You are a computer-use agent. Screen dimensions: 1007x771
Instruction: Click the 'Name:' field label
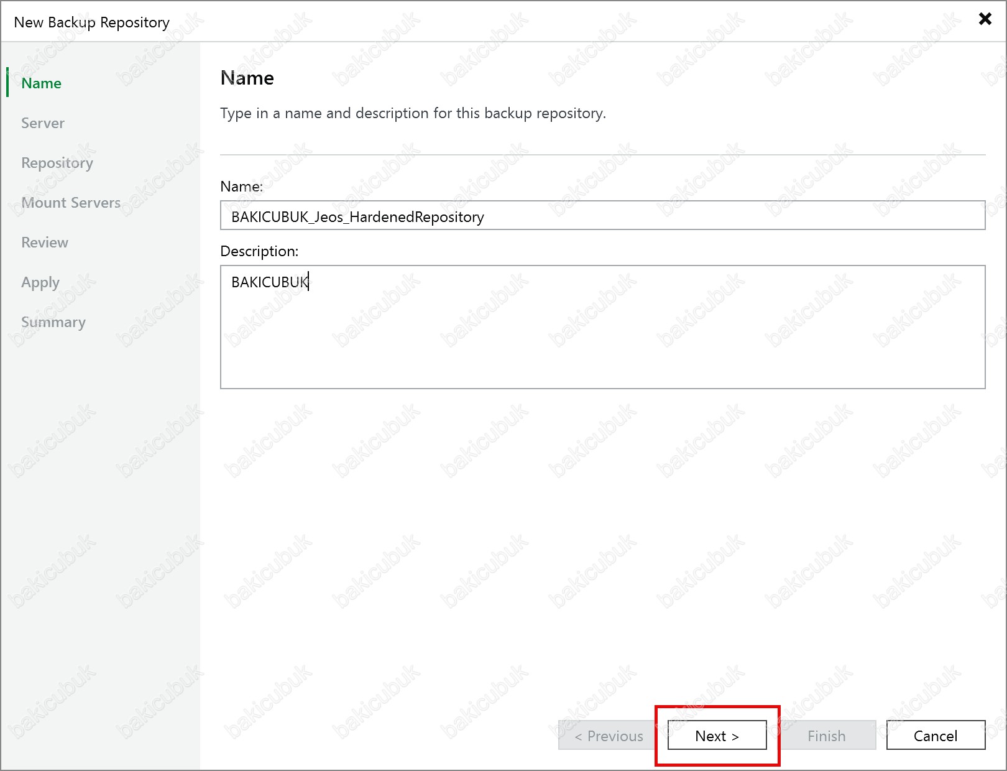242,187
